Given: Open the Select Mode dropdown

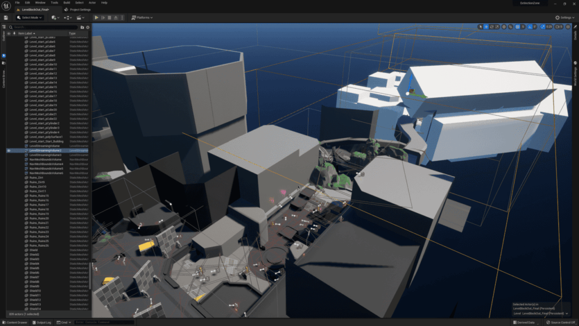Looking at the screenshot, I should (x=29, y=18).
